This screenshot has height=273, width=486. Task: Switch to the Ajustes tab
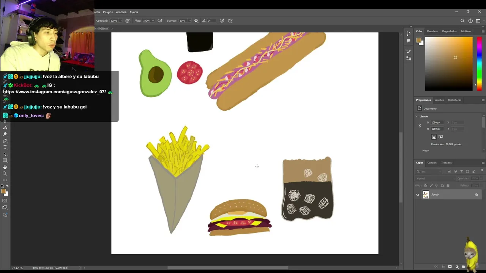[x=439, y=100]
